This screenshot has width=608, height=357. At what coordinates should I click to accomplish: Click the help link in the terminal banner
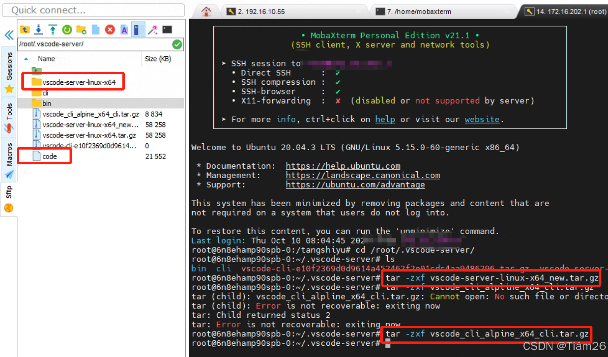click(x=385, y=119)
